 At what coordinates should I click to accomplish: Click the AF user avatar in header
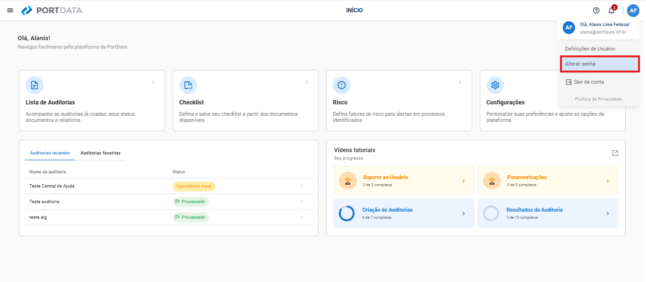point(633,10)
